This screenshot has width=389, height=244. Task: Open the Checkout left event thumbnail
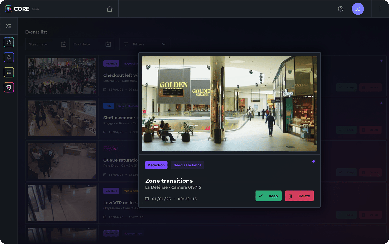pos(62,76)
